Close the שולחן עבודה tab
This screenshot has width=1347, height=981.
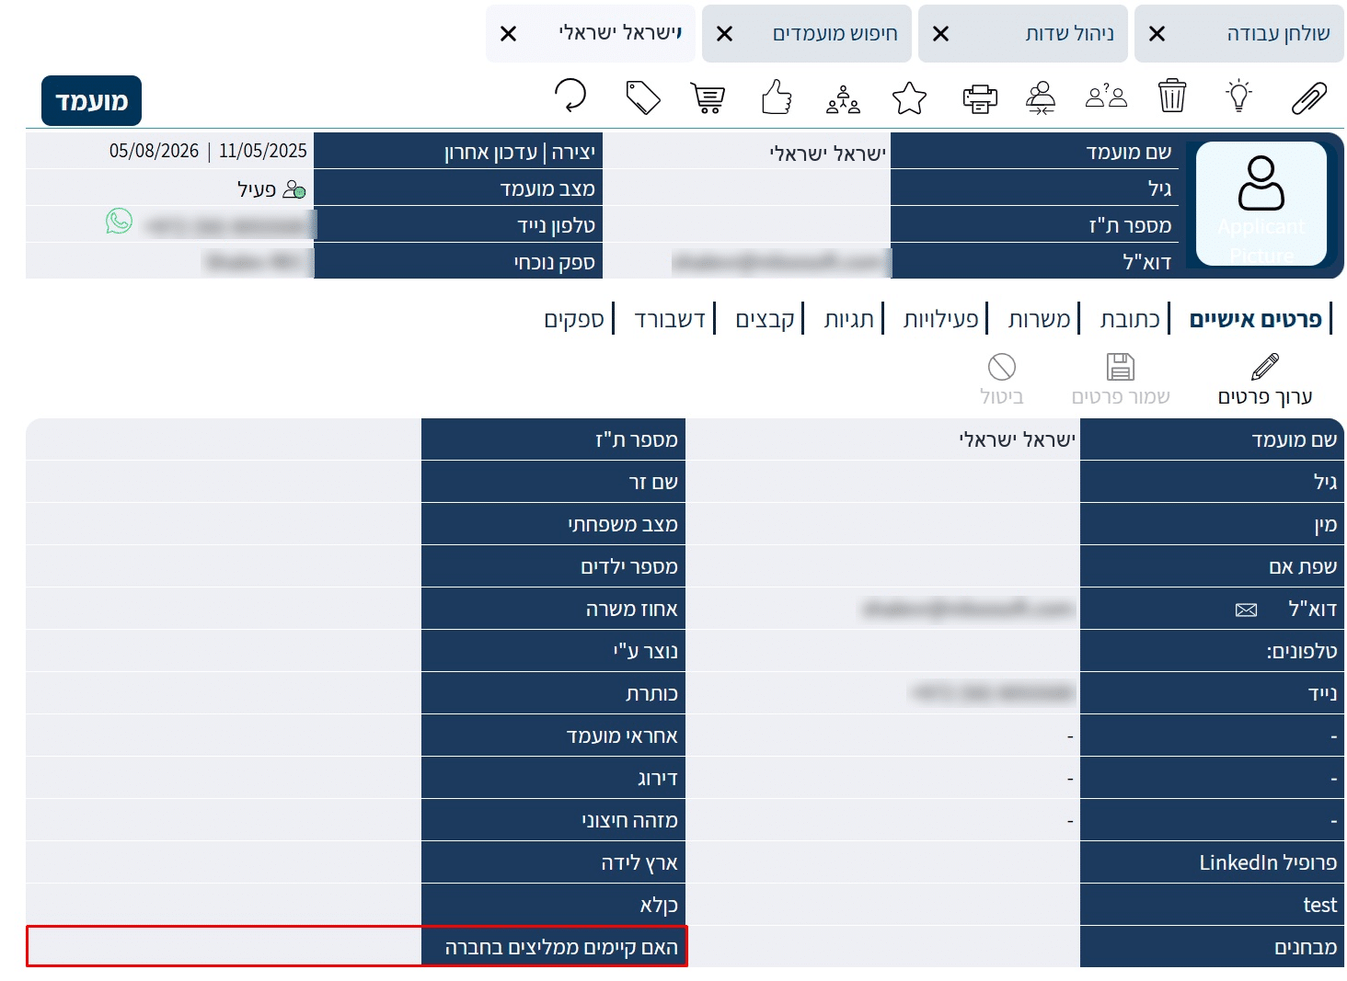pyautogui.click(x=1157, y=34)
